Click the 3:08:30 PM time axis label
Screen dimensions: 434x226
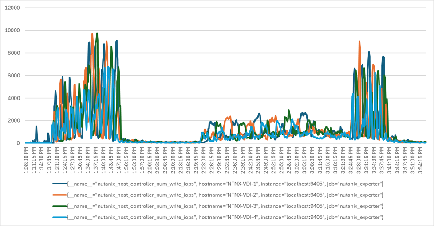(x=312, y=161)
